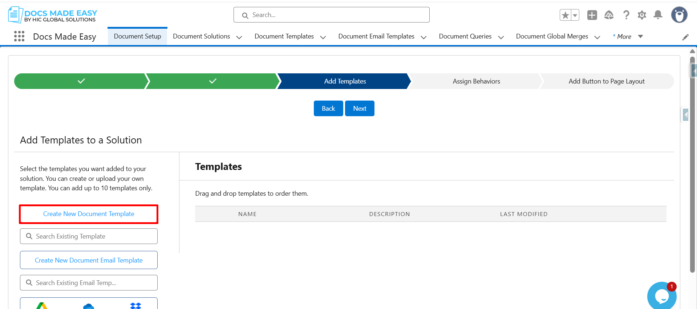Open the Document Solutions tab

202,36
